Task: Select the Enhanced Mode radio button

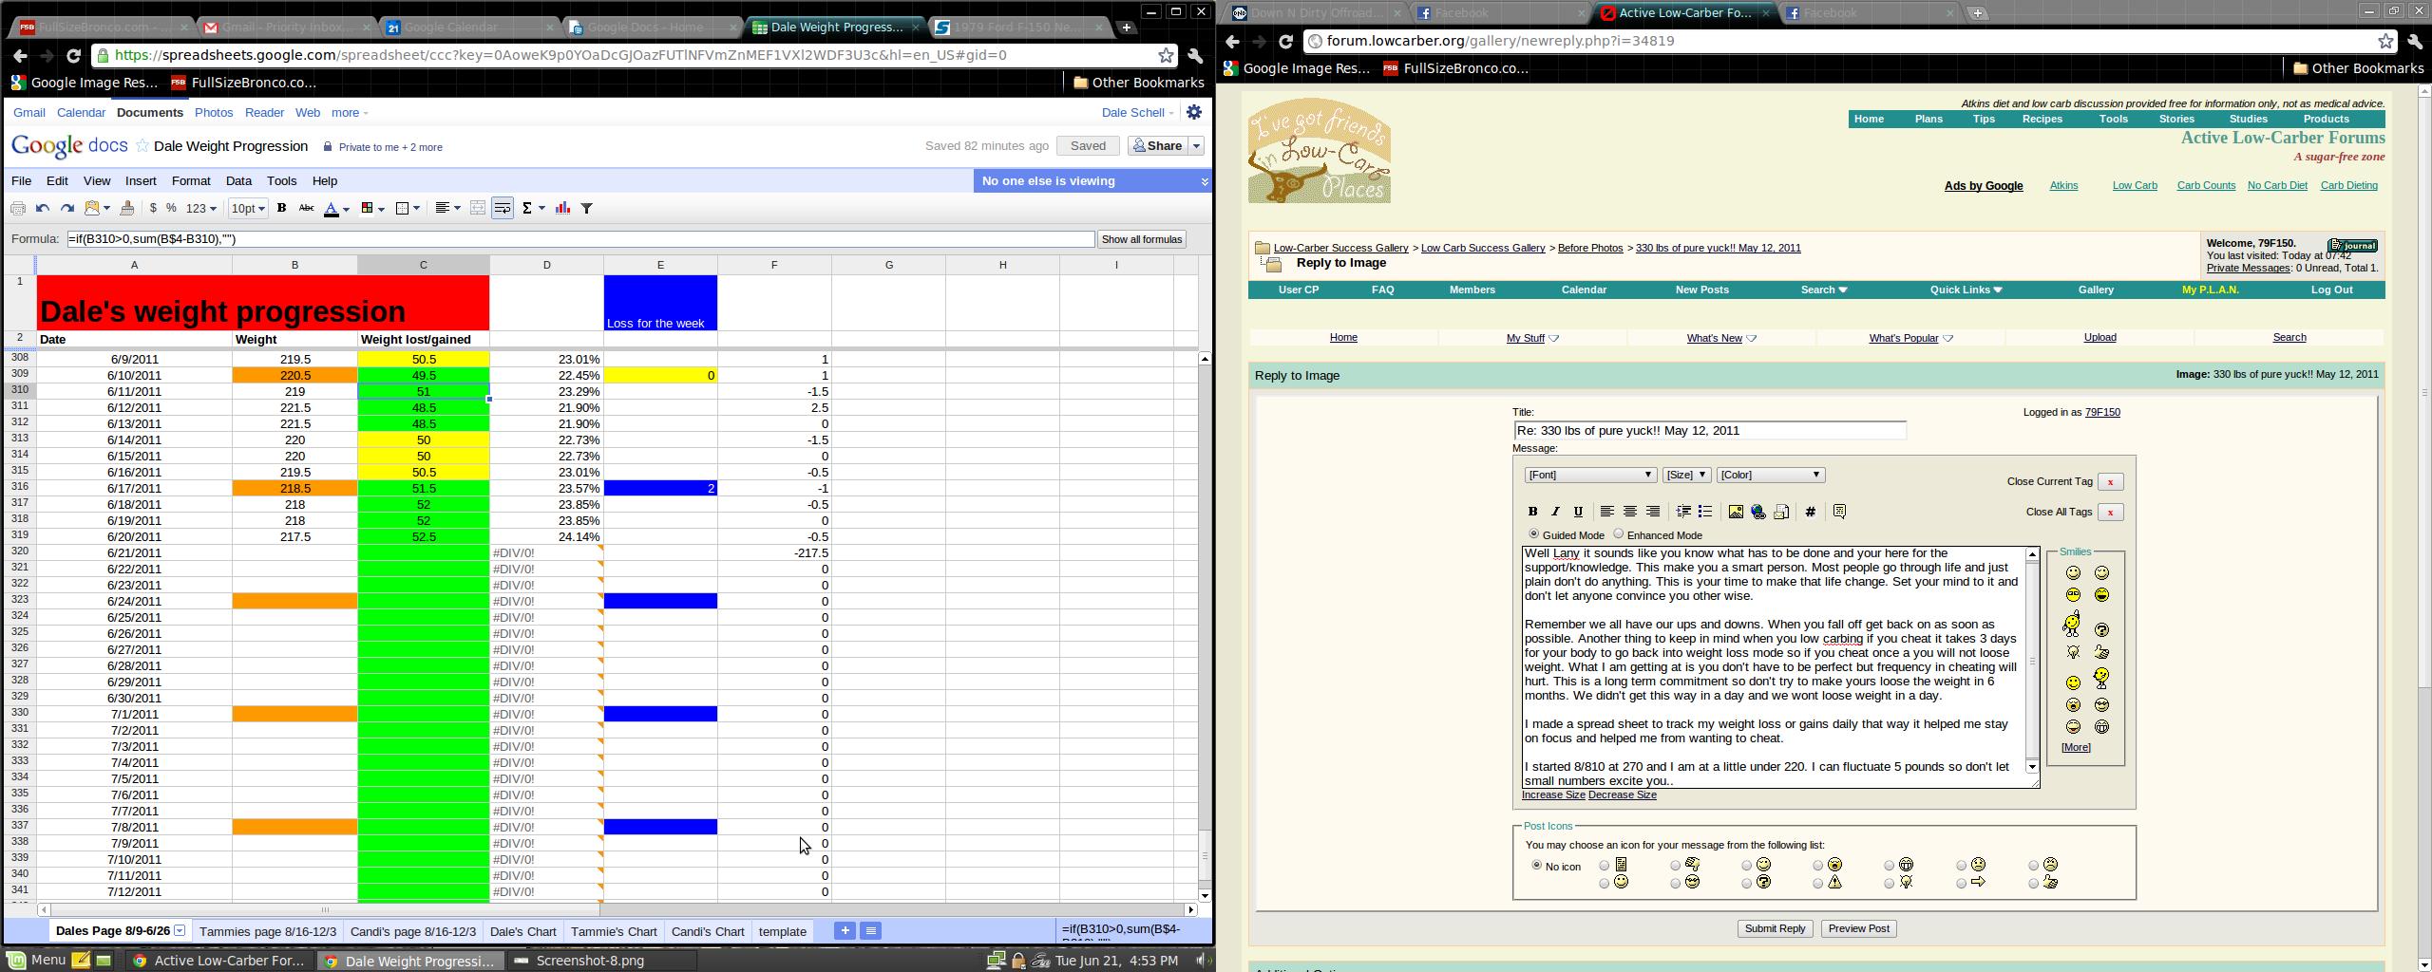Action: pyautogui.click(x=1619, y=534)
